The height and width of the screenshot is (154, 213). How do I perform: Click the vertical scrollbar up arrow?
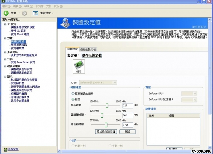[x=210, y=20]
